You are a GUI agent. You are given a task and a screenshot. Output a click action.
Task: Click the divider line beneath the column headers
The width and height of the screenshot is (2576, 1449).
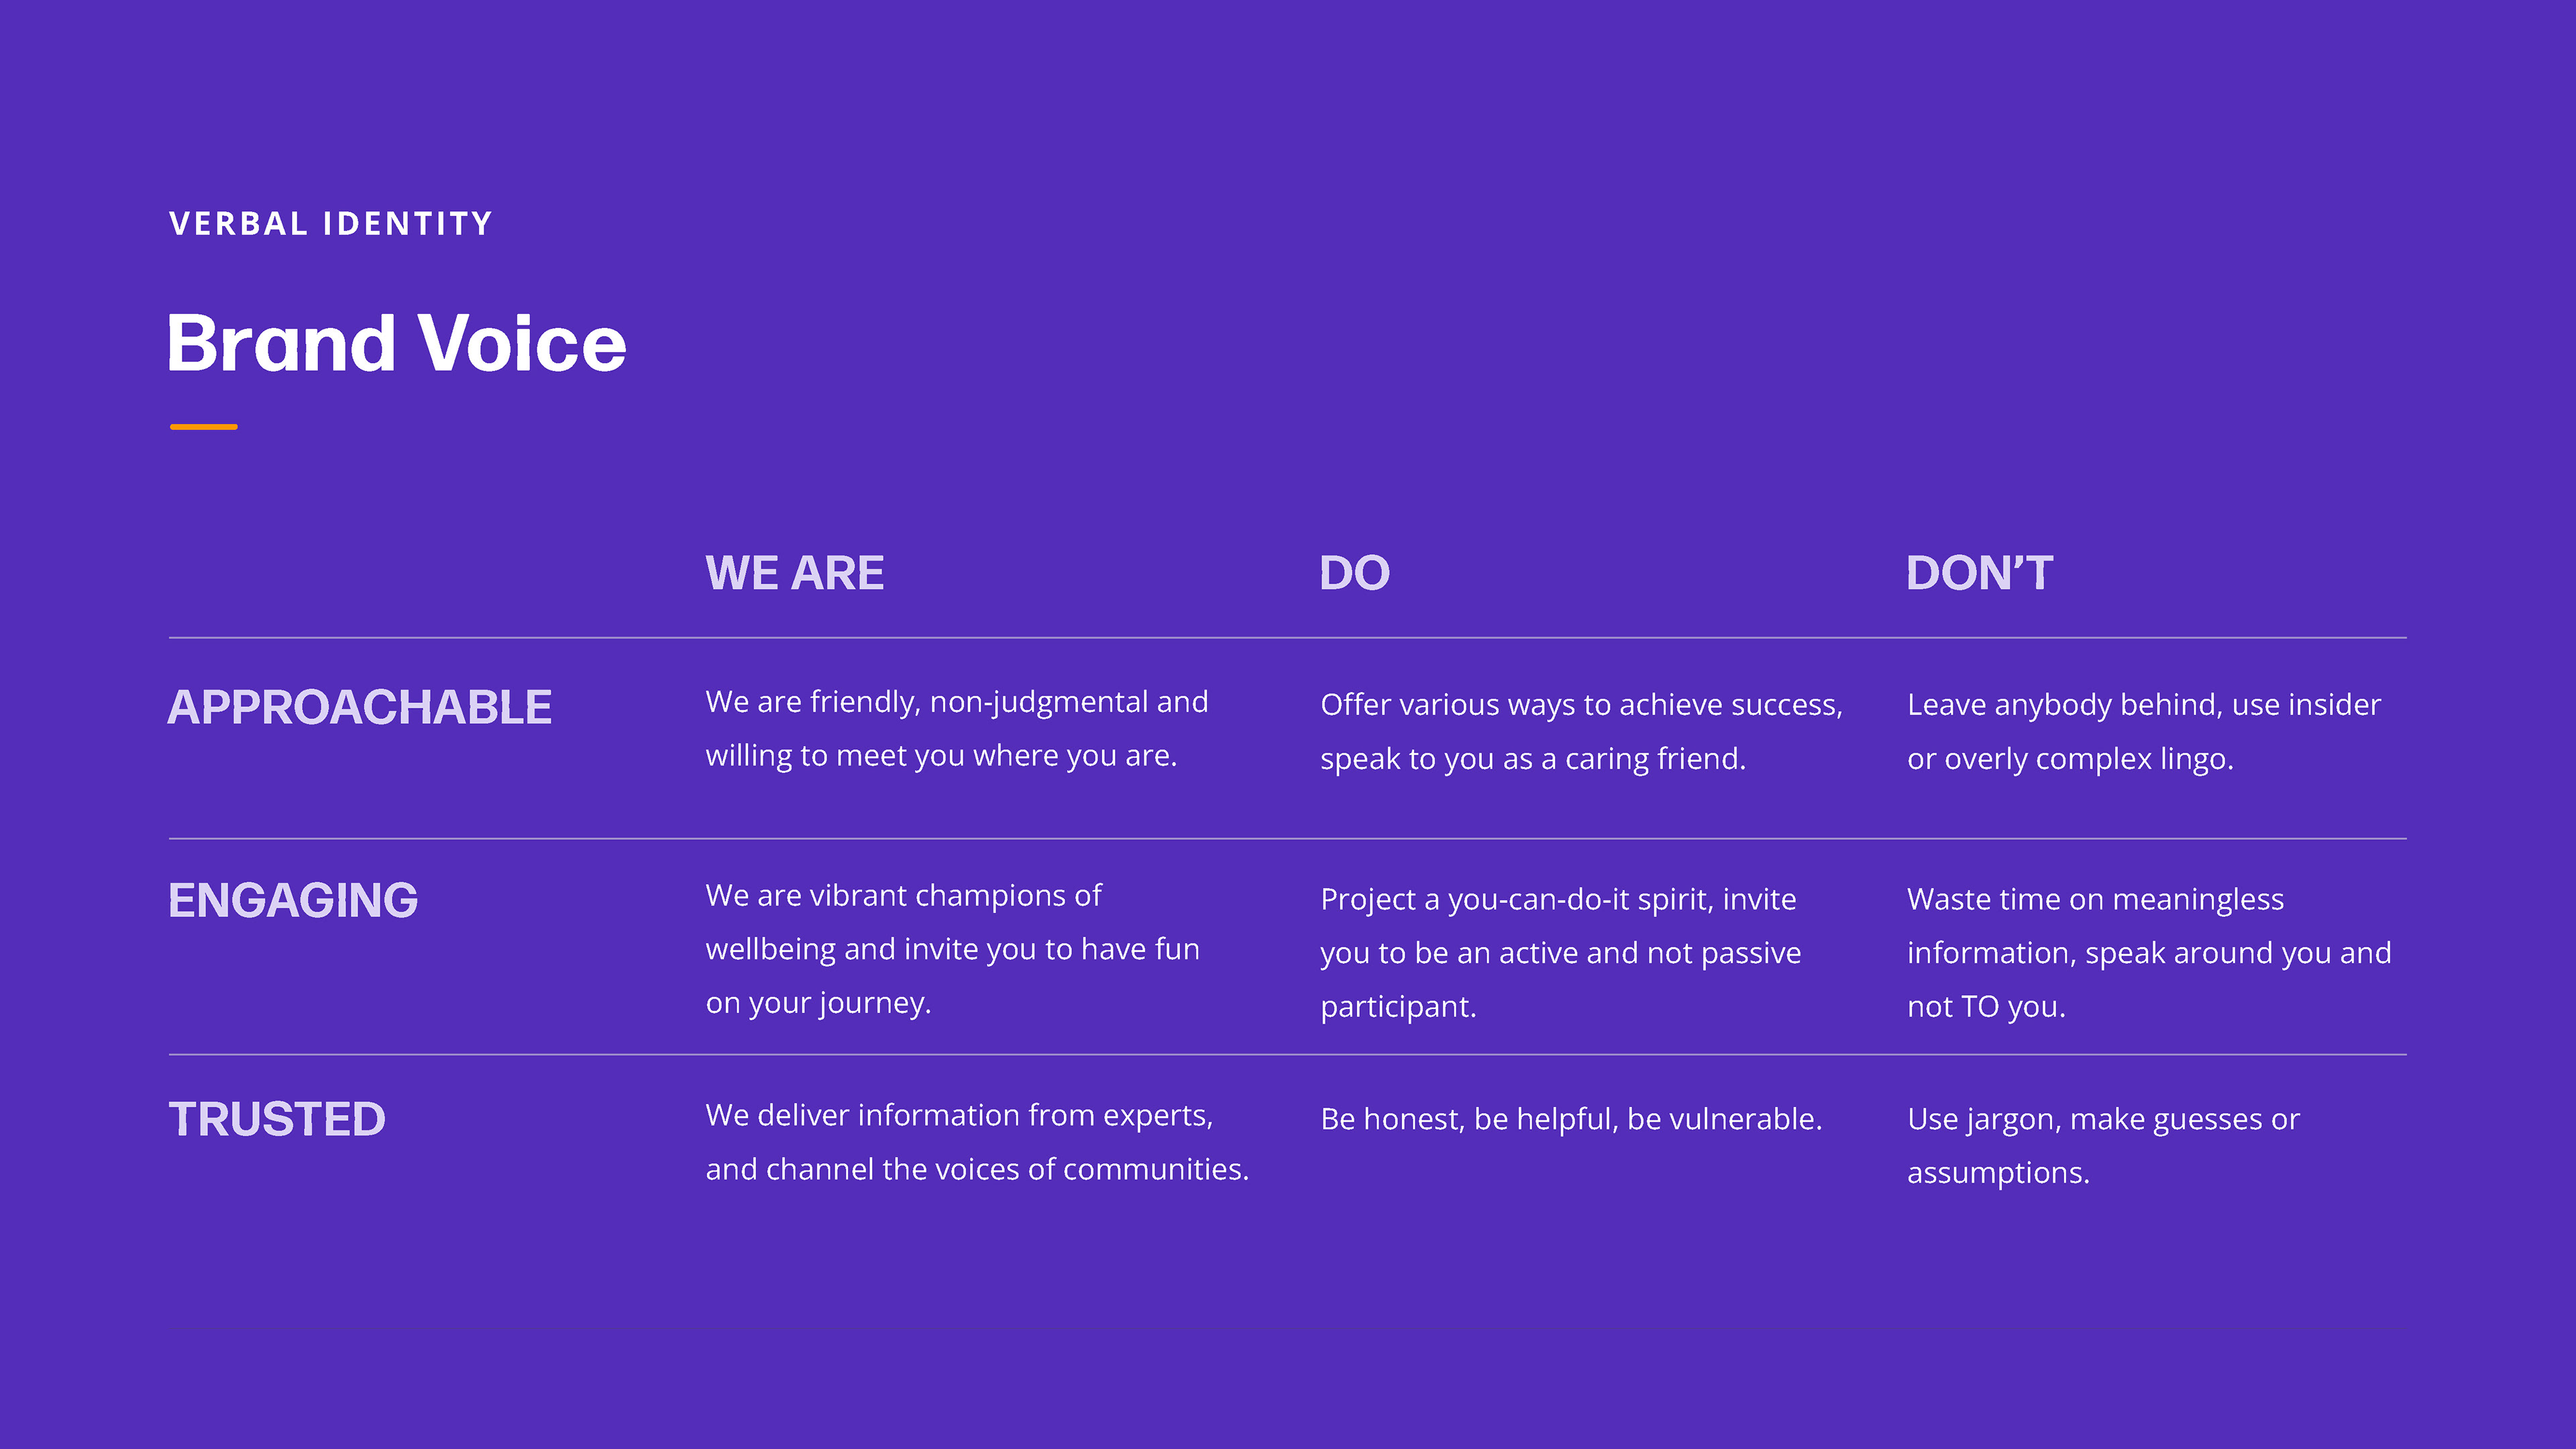tap(1287, 637)
